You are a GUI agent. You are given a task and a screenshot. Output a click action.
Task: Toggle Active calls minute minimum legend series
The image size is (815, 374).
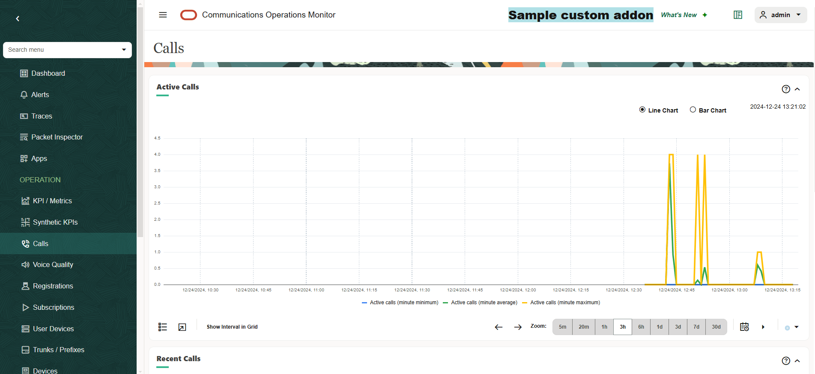pyautogui.click(x=400, y=303)
